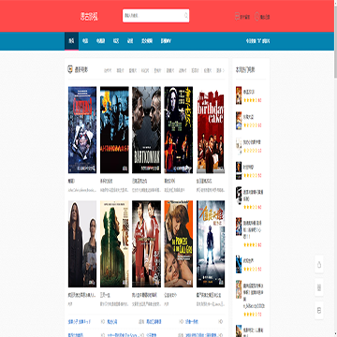Expand more categories with the chevron after filter list
The width and height of the screenshot is (337, 337).
[224, 70]
